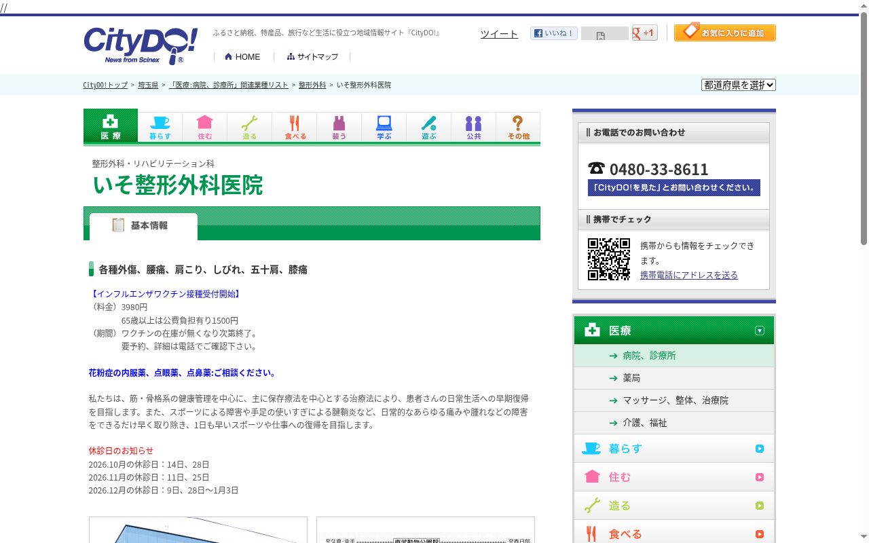Open the 学ぶ laptop icon tab
Image resolution: width=869 pixels, height=543 pixels.
(x=384, y=127)
